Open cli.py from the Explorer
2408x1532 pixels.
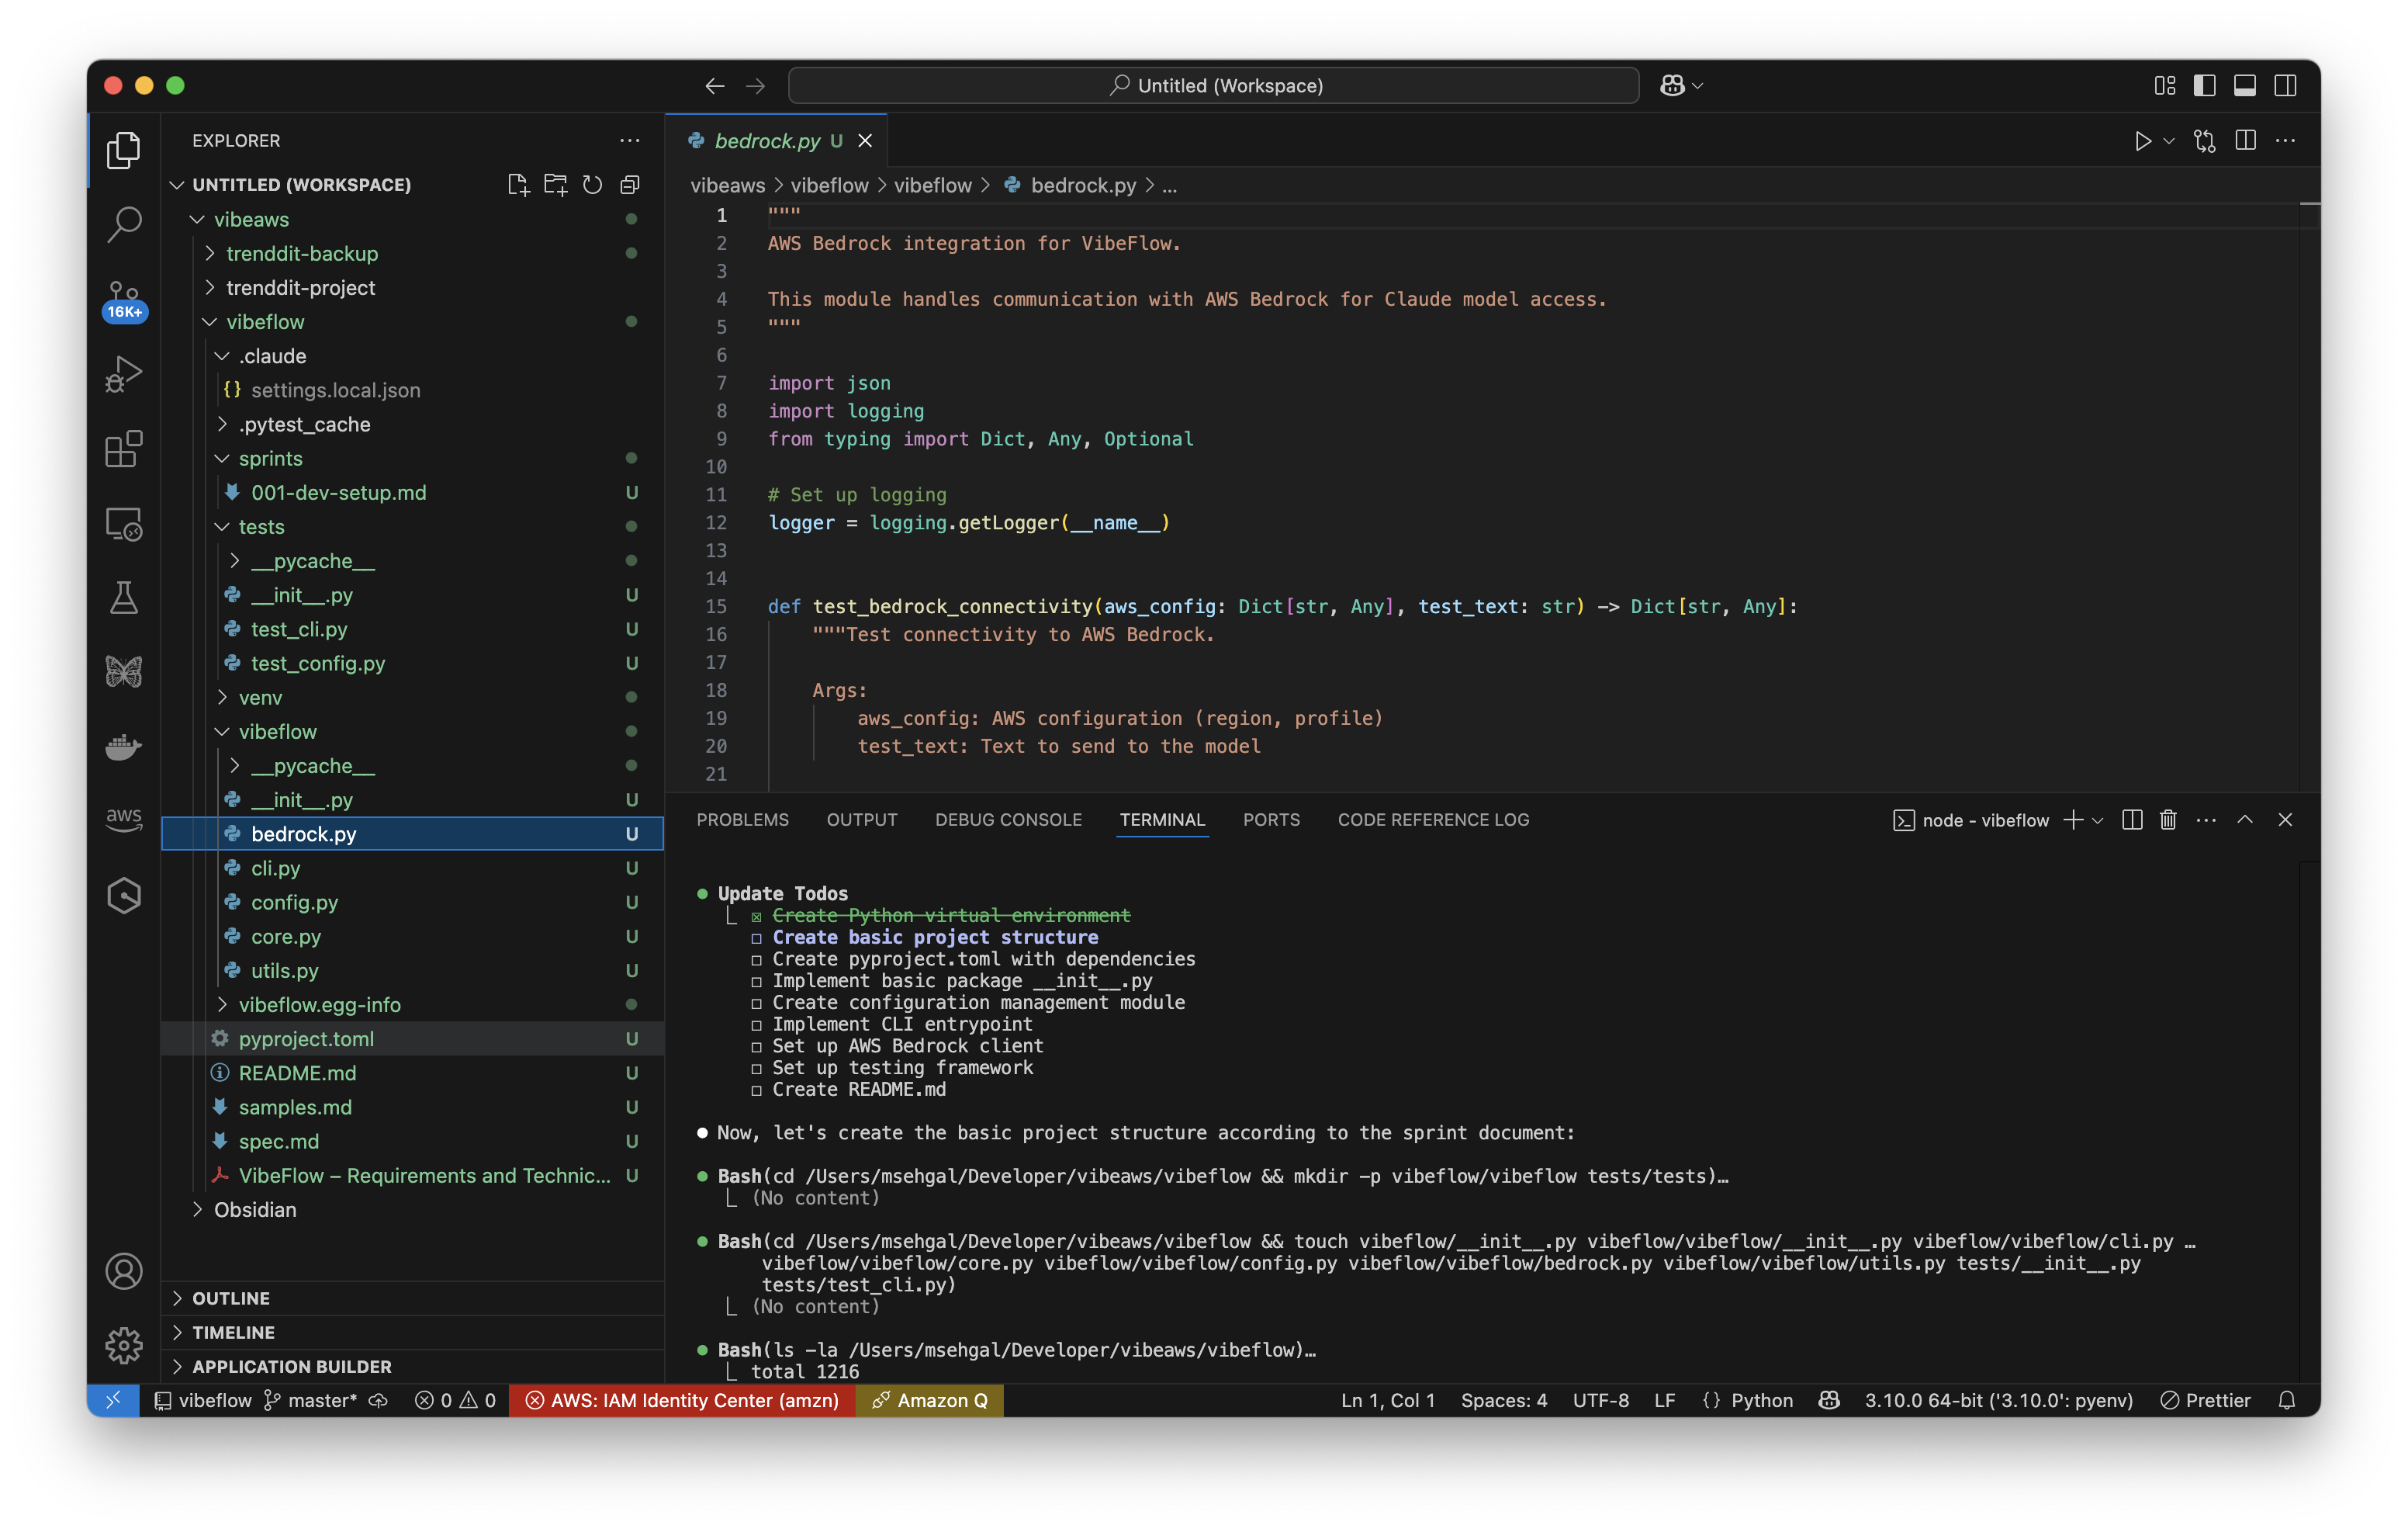[275, 868]
